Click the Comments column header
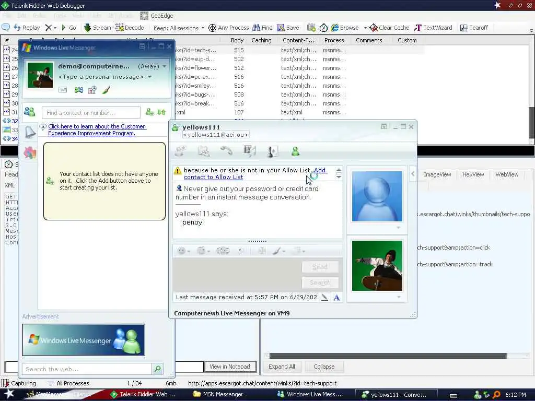 369,40
